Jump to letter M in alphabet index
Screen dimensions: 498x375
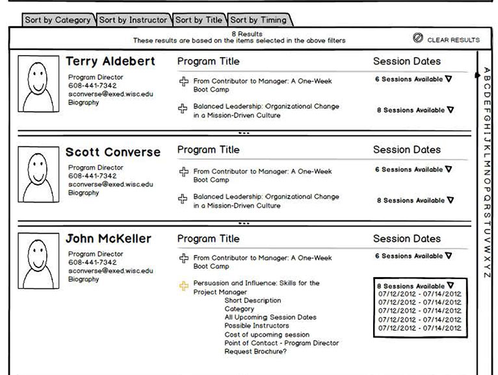coord(487,165)
